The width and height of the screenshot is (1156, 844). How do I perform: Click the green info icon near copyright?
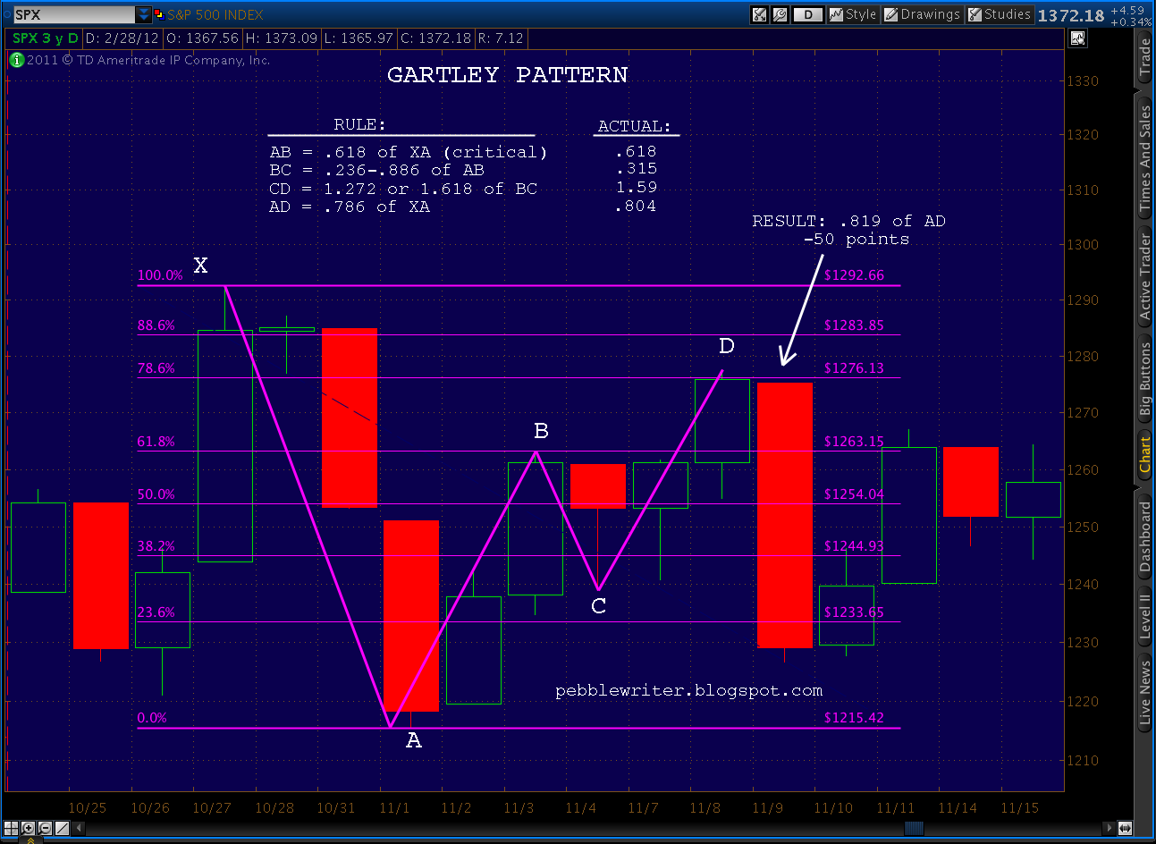[15, 60]
